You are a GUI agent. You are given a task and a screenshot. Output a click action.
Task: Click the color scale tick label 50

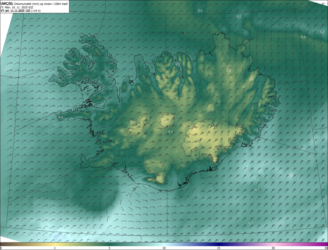point(326,248)
